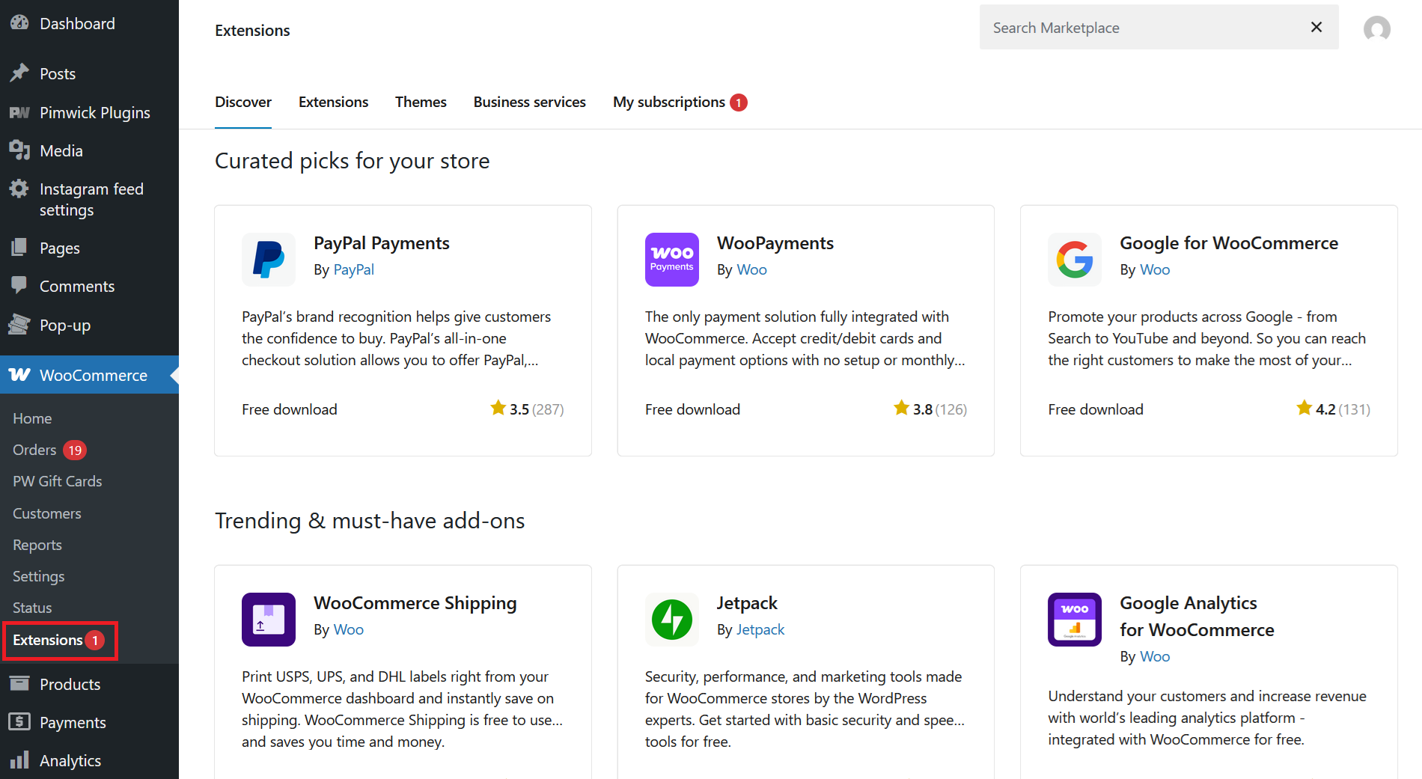
Task: Open the Business services tab
Action: point(529,102)
